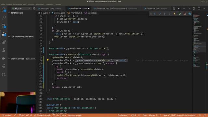Open the Справка menu
The image size is (208, 117).
(x=58, y=4)
